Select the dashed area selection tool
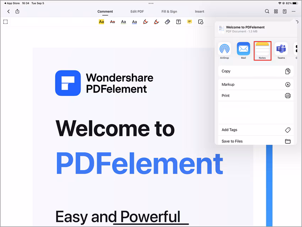Viewport: 302px width, 227px height. (5, 22)
